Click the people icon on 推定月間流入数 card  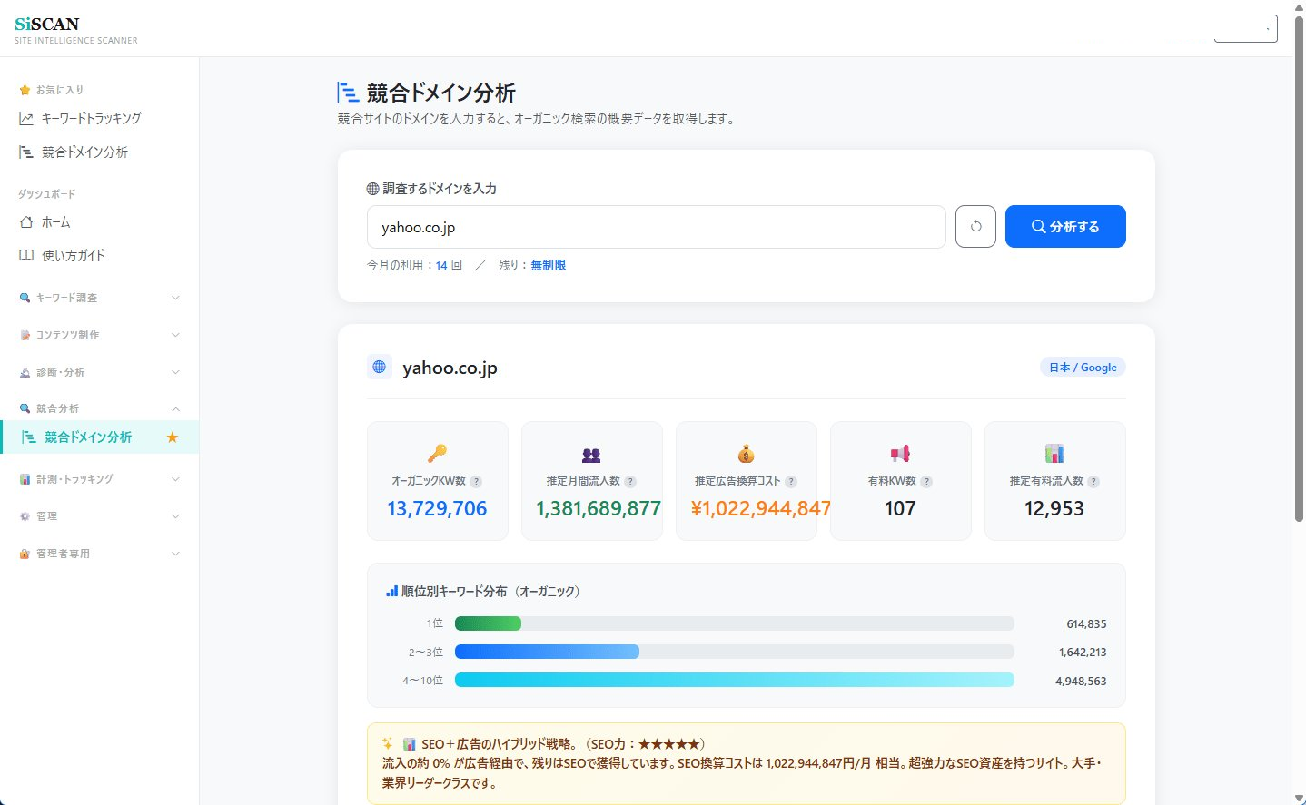(x=591, y=455)
